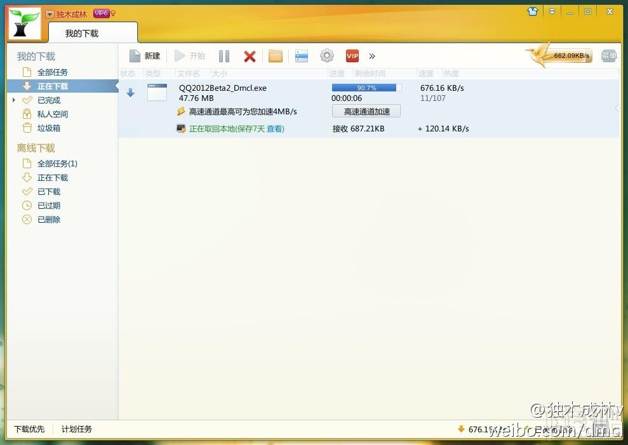
Task: Open settings with the gear icon
Action: pyautogui.click(x=327, y=56)
